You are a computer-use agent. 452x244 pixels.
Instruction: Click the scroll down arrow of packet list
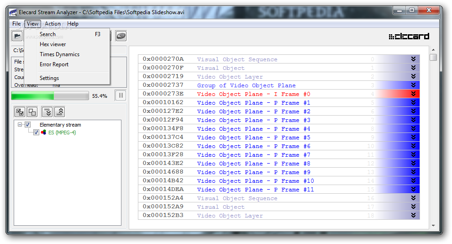tap(433, 226)
